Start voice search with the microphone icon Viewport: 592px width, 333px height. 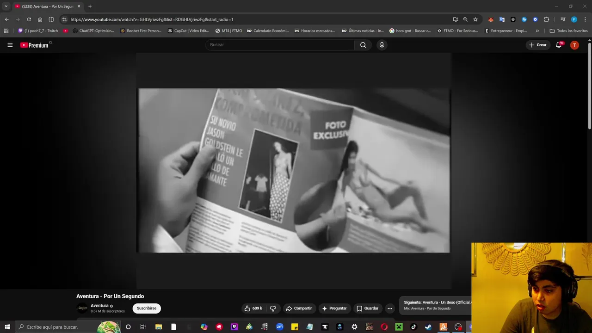(382, 45)
